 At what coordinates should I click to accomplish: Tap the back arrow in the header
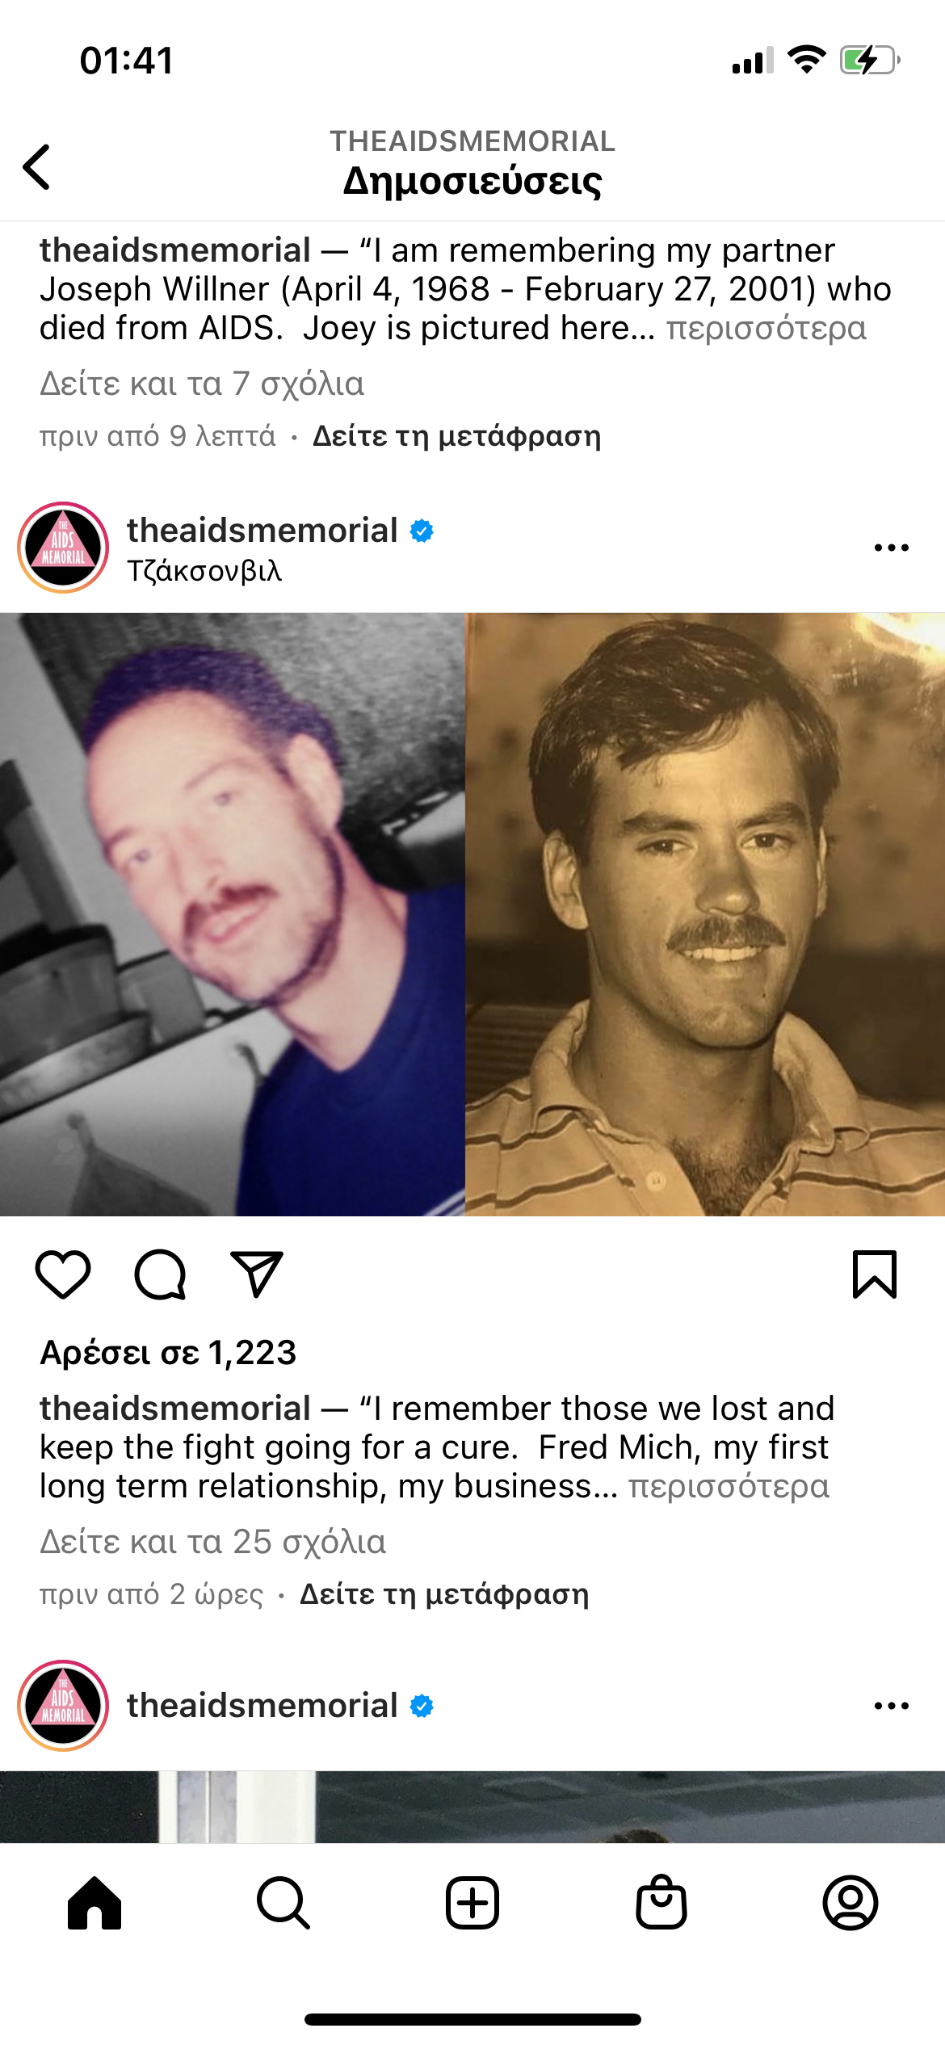pos(37,167)
